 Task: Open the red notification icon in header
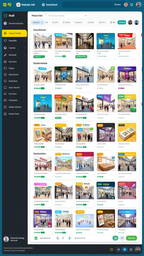pos(126,4)
